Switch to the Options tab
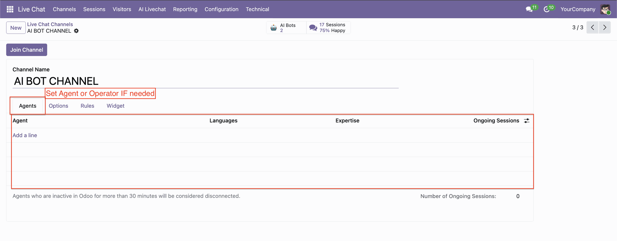The image size is (617, 241). tap(58, 106)
